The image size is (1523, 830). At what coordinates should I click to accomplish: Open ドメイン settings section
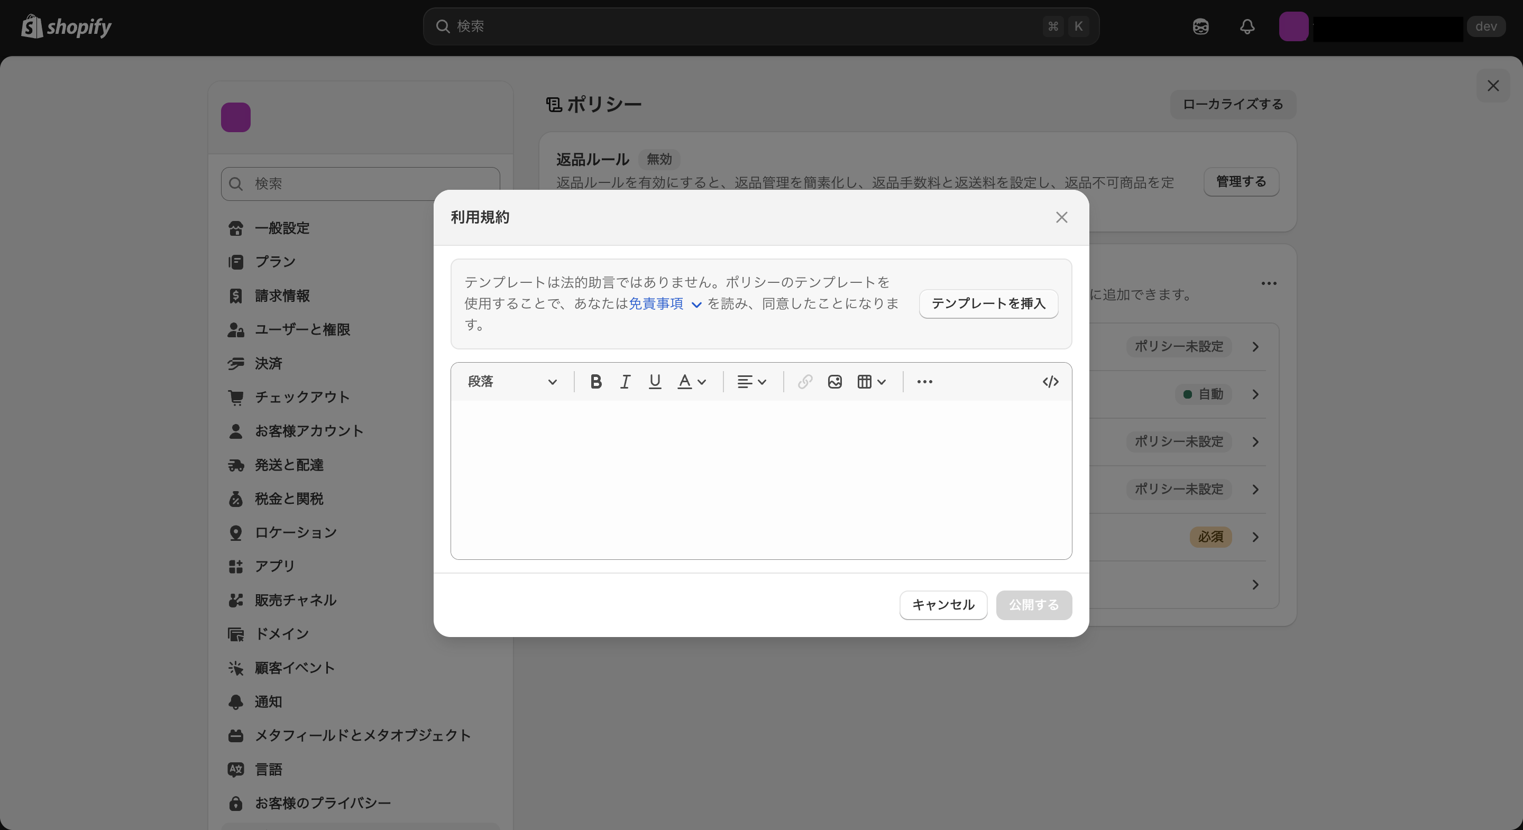click(x=281, y=634)
